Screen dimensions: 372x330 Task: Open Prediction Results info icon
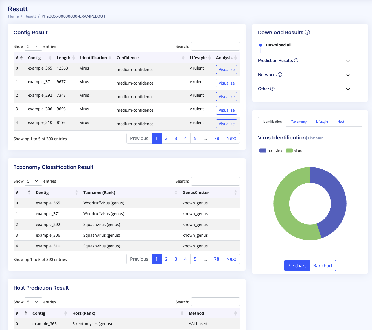[x=296, y=60]
